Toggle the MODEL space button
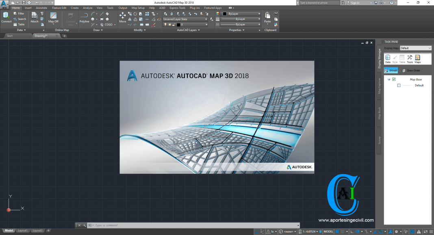The width and height of the screenshot is (434, 235). [328, 232]
